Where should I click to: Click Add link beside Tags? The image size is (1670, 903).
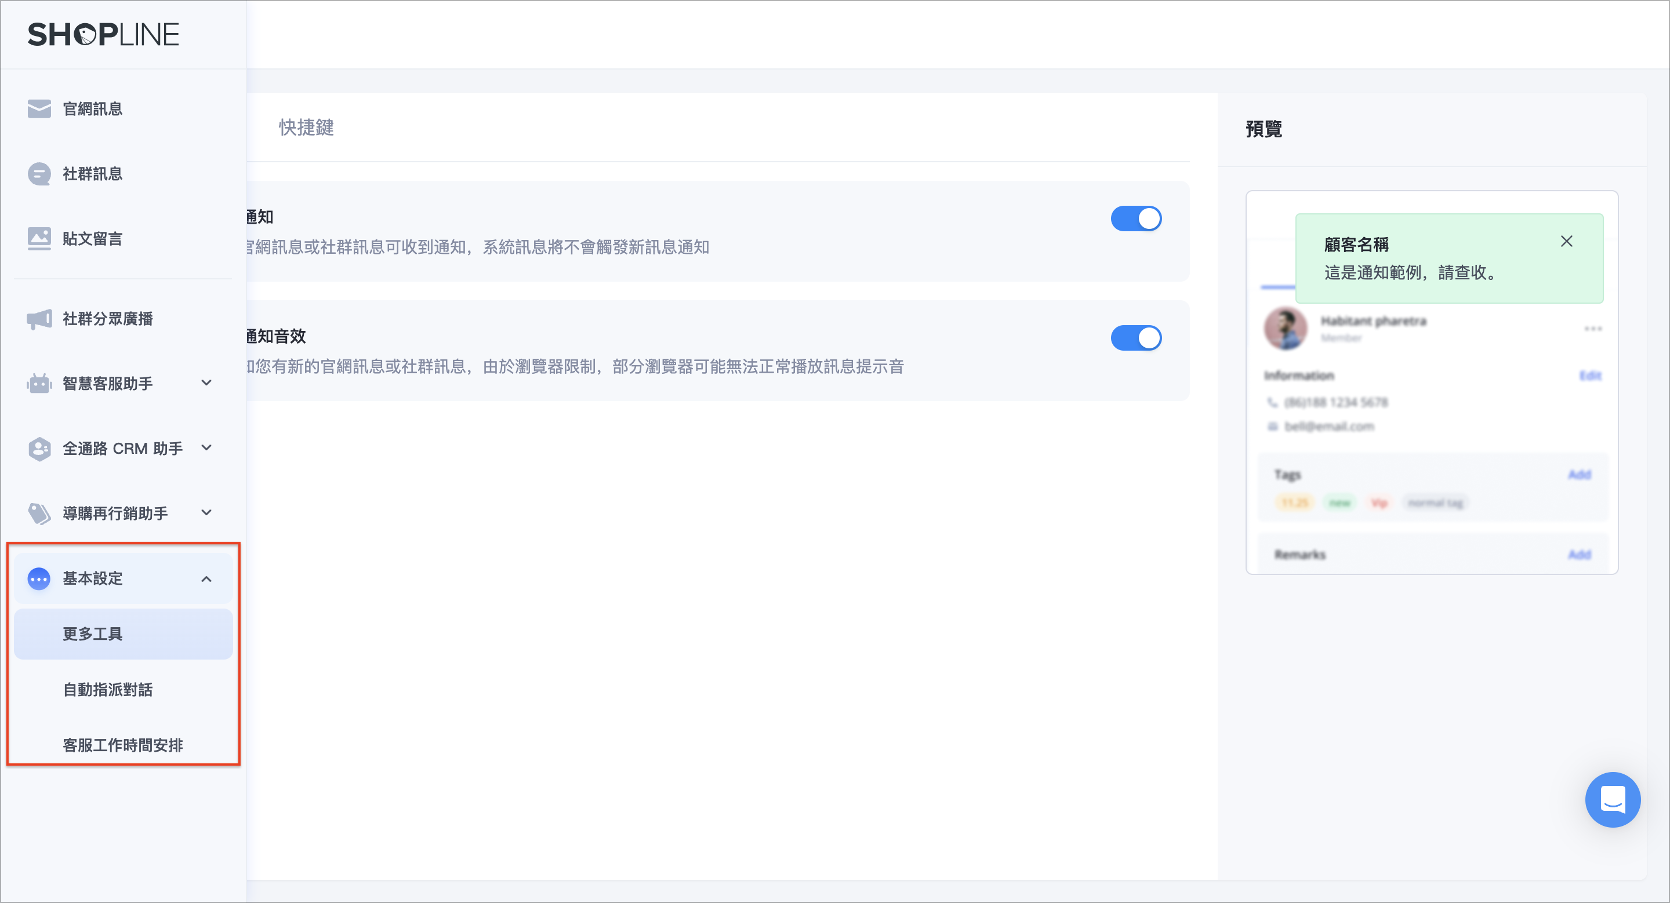click(x=1579, y=475)
